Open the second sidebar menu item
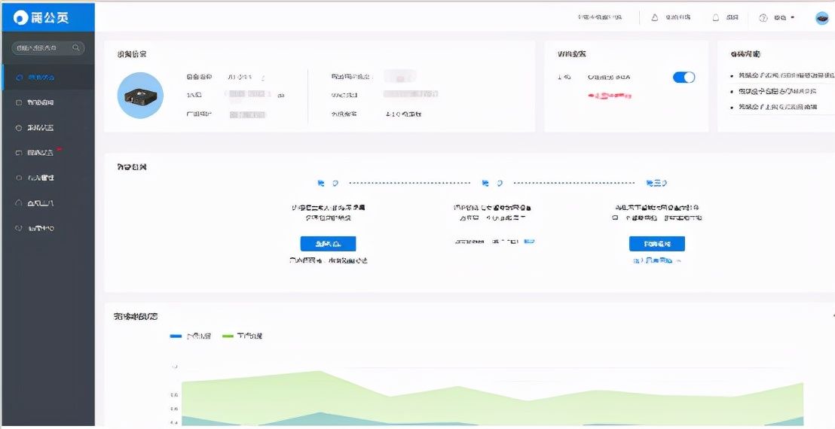835x429 pixels. coord(41,102)
